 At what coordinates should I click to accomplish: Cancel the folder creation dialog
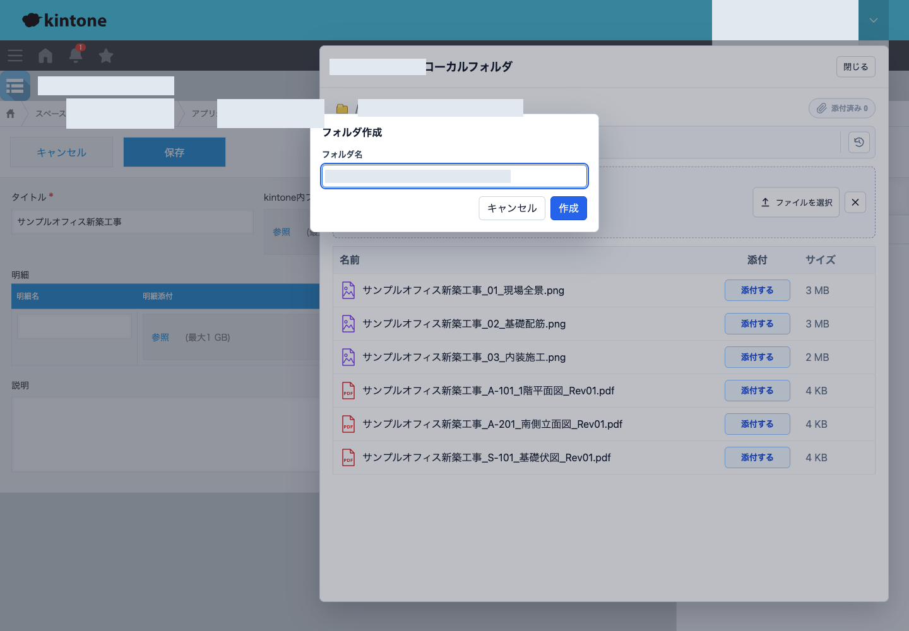[x=512, y=208]
